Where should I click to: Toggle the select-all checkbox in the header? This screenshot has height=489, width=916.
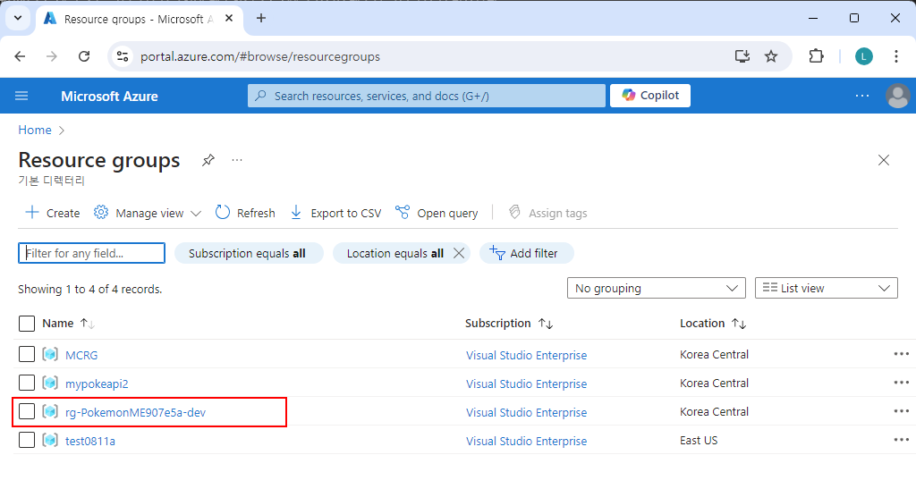coord(27,324)
